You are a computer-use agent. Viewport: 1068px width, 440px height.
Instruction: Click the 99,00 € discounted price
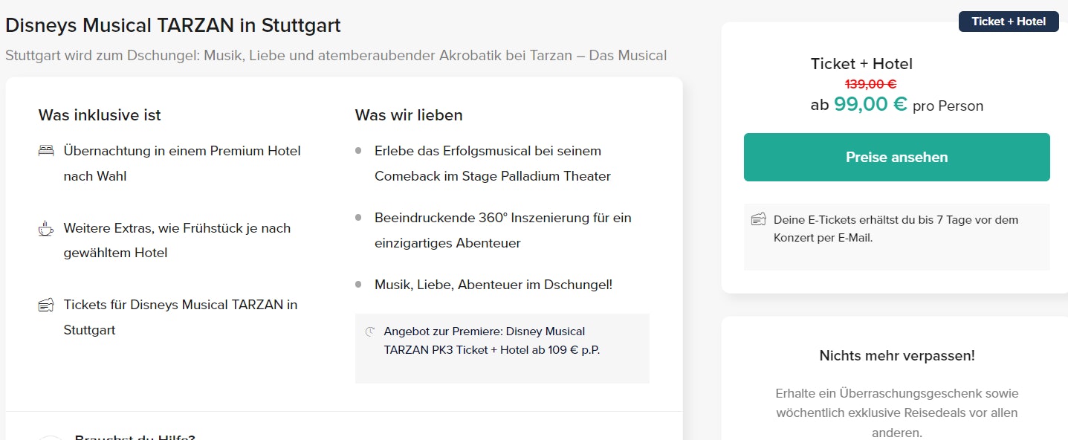[870, 104]
